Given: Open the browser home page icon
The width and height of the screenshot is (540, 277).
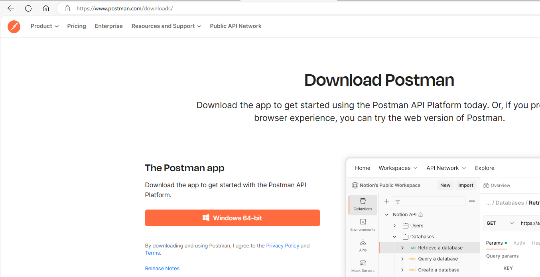Looking at the screenshot, I should (x=46, y=8).
